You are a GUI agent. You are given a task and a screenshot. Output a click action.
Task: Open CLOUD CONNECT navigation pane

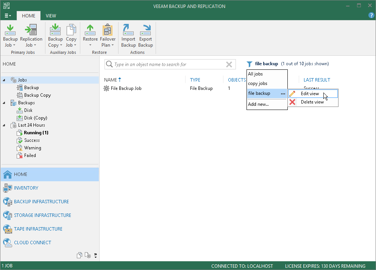[50, 243]
